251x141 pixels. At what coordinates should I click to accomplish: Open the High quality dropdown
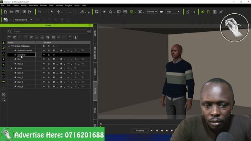pyautogui.click(x=173, y=12)
